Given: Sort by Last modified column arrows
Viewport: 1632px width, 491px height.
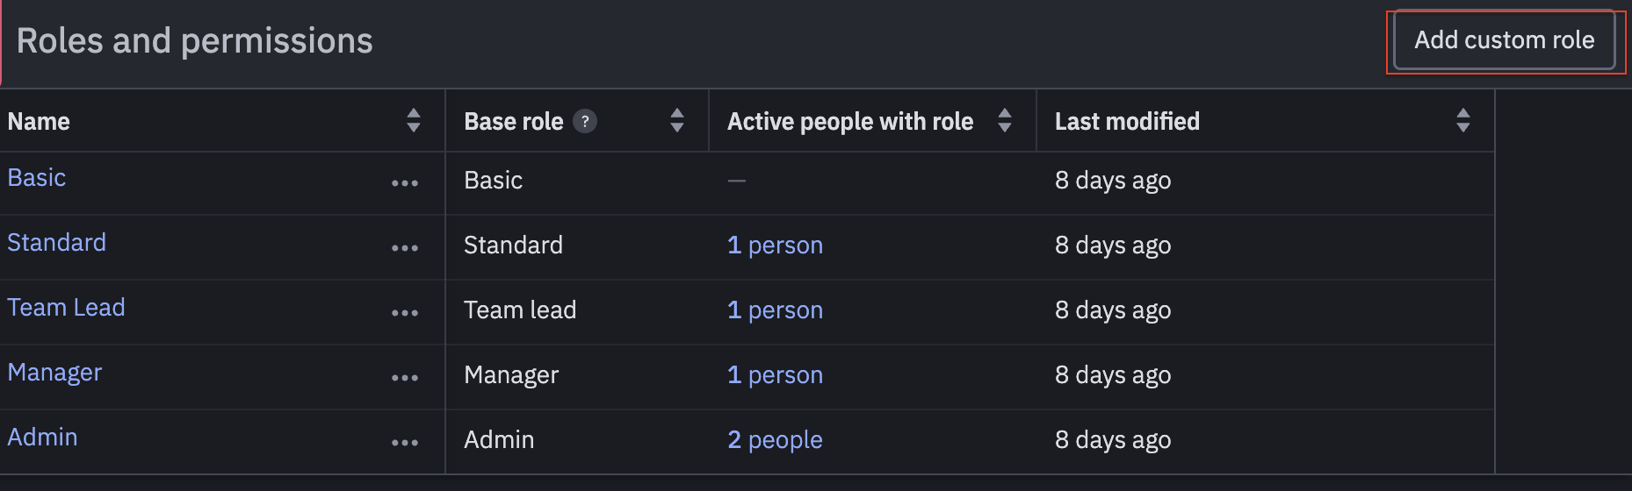Looking at the screenshot, I should [1463, 120].
